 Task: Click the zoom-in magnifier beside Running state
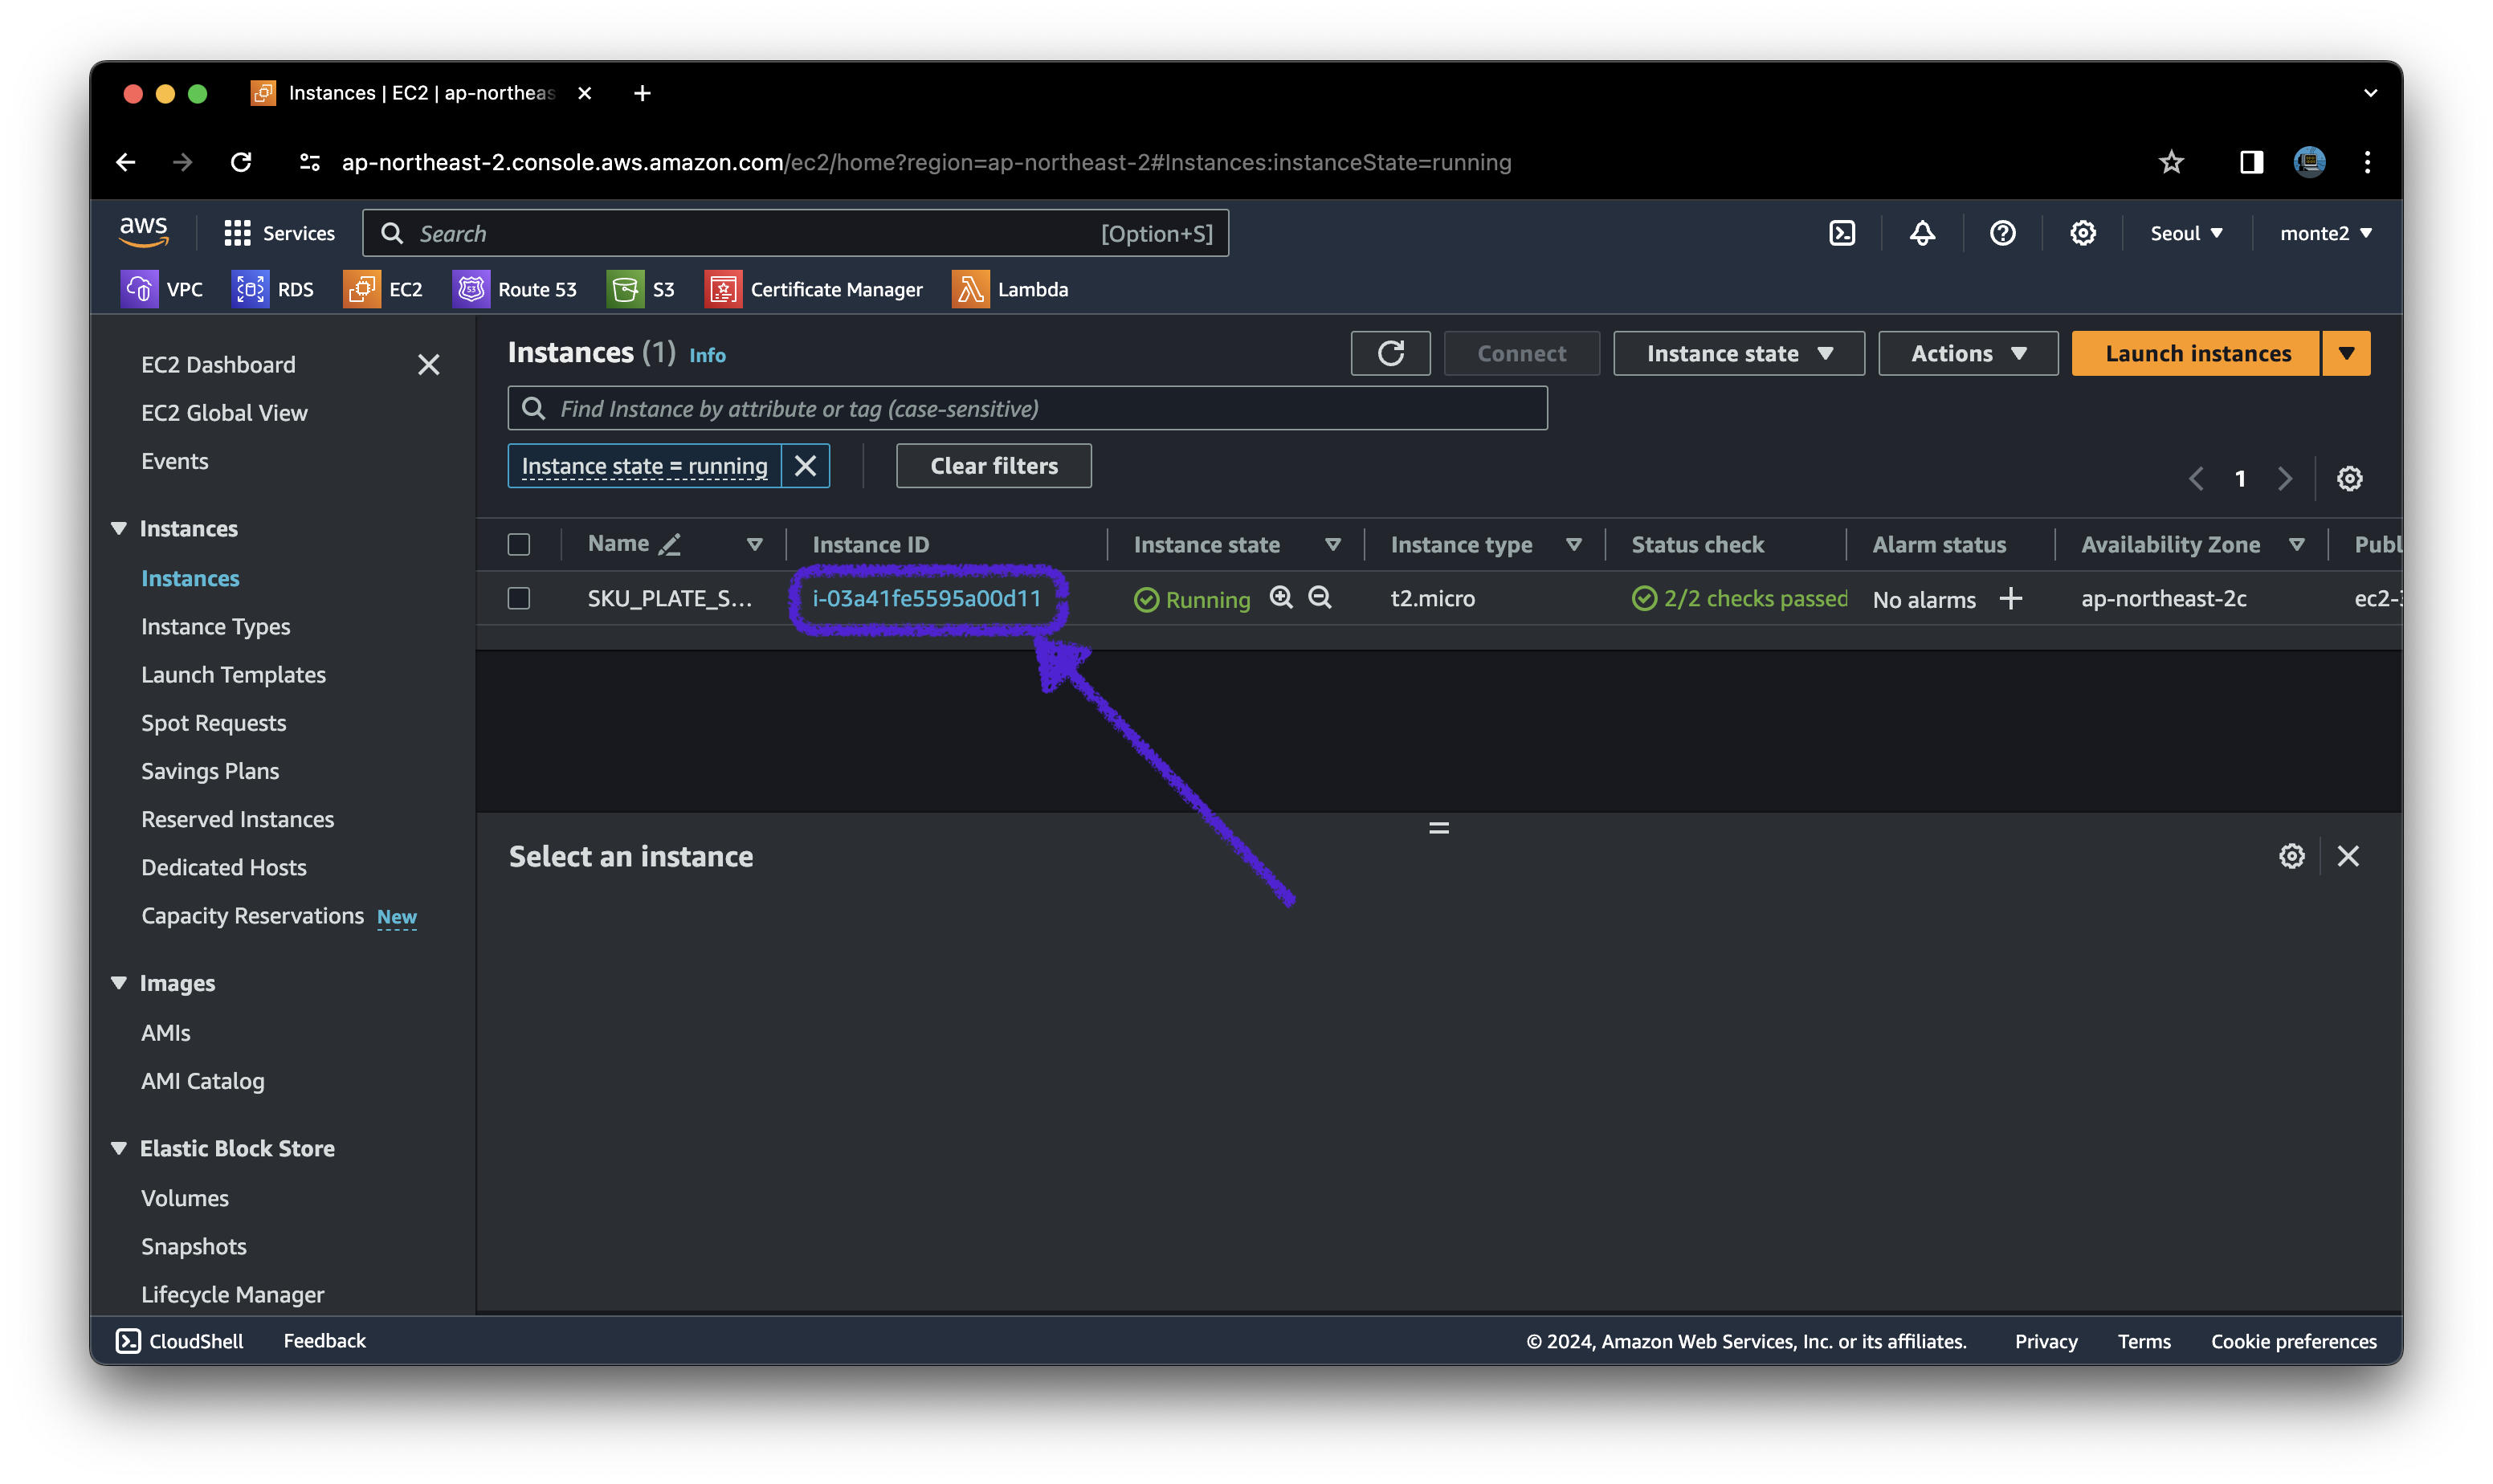click(1281, 598)
